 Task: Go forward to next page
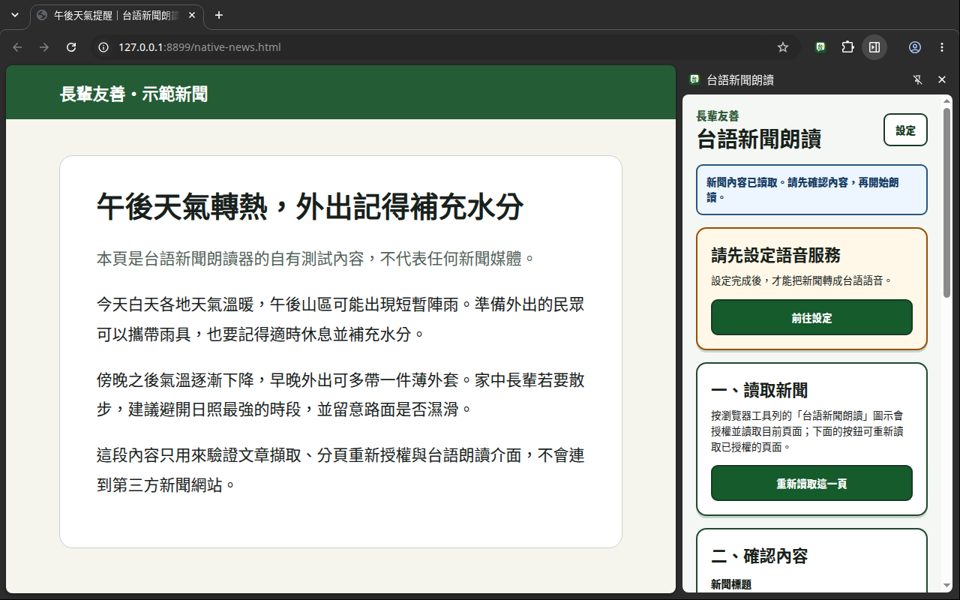coord(44,47)
